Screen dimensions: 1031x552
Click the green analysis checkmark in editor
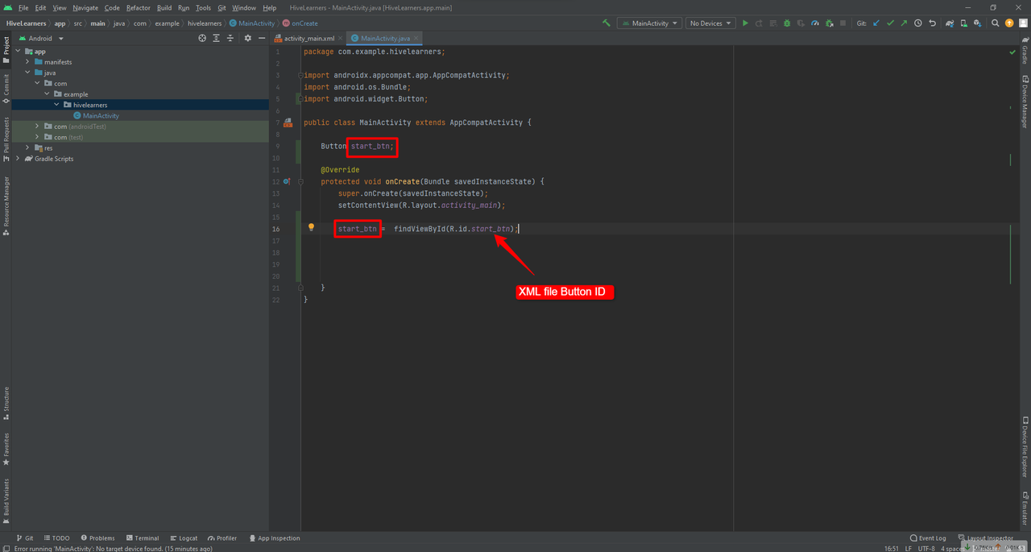[1012, 52]
